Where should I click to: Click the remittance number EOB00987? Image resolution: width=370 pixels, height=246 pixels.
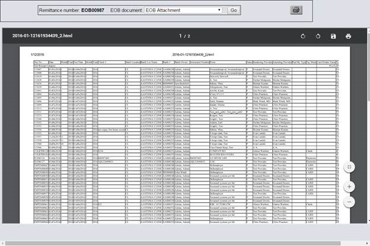92,10
